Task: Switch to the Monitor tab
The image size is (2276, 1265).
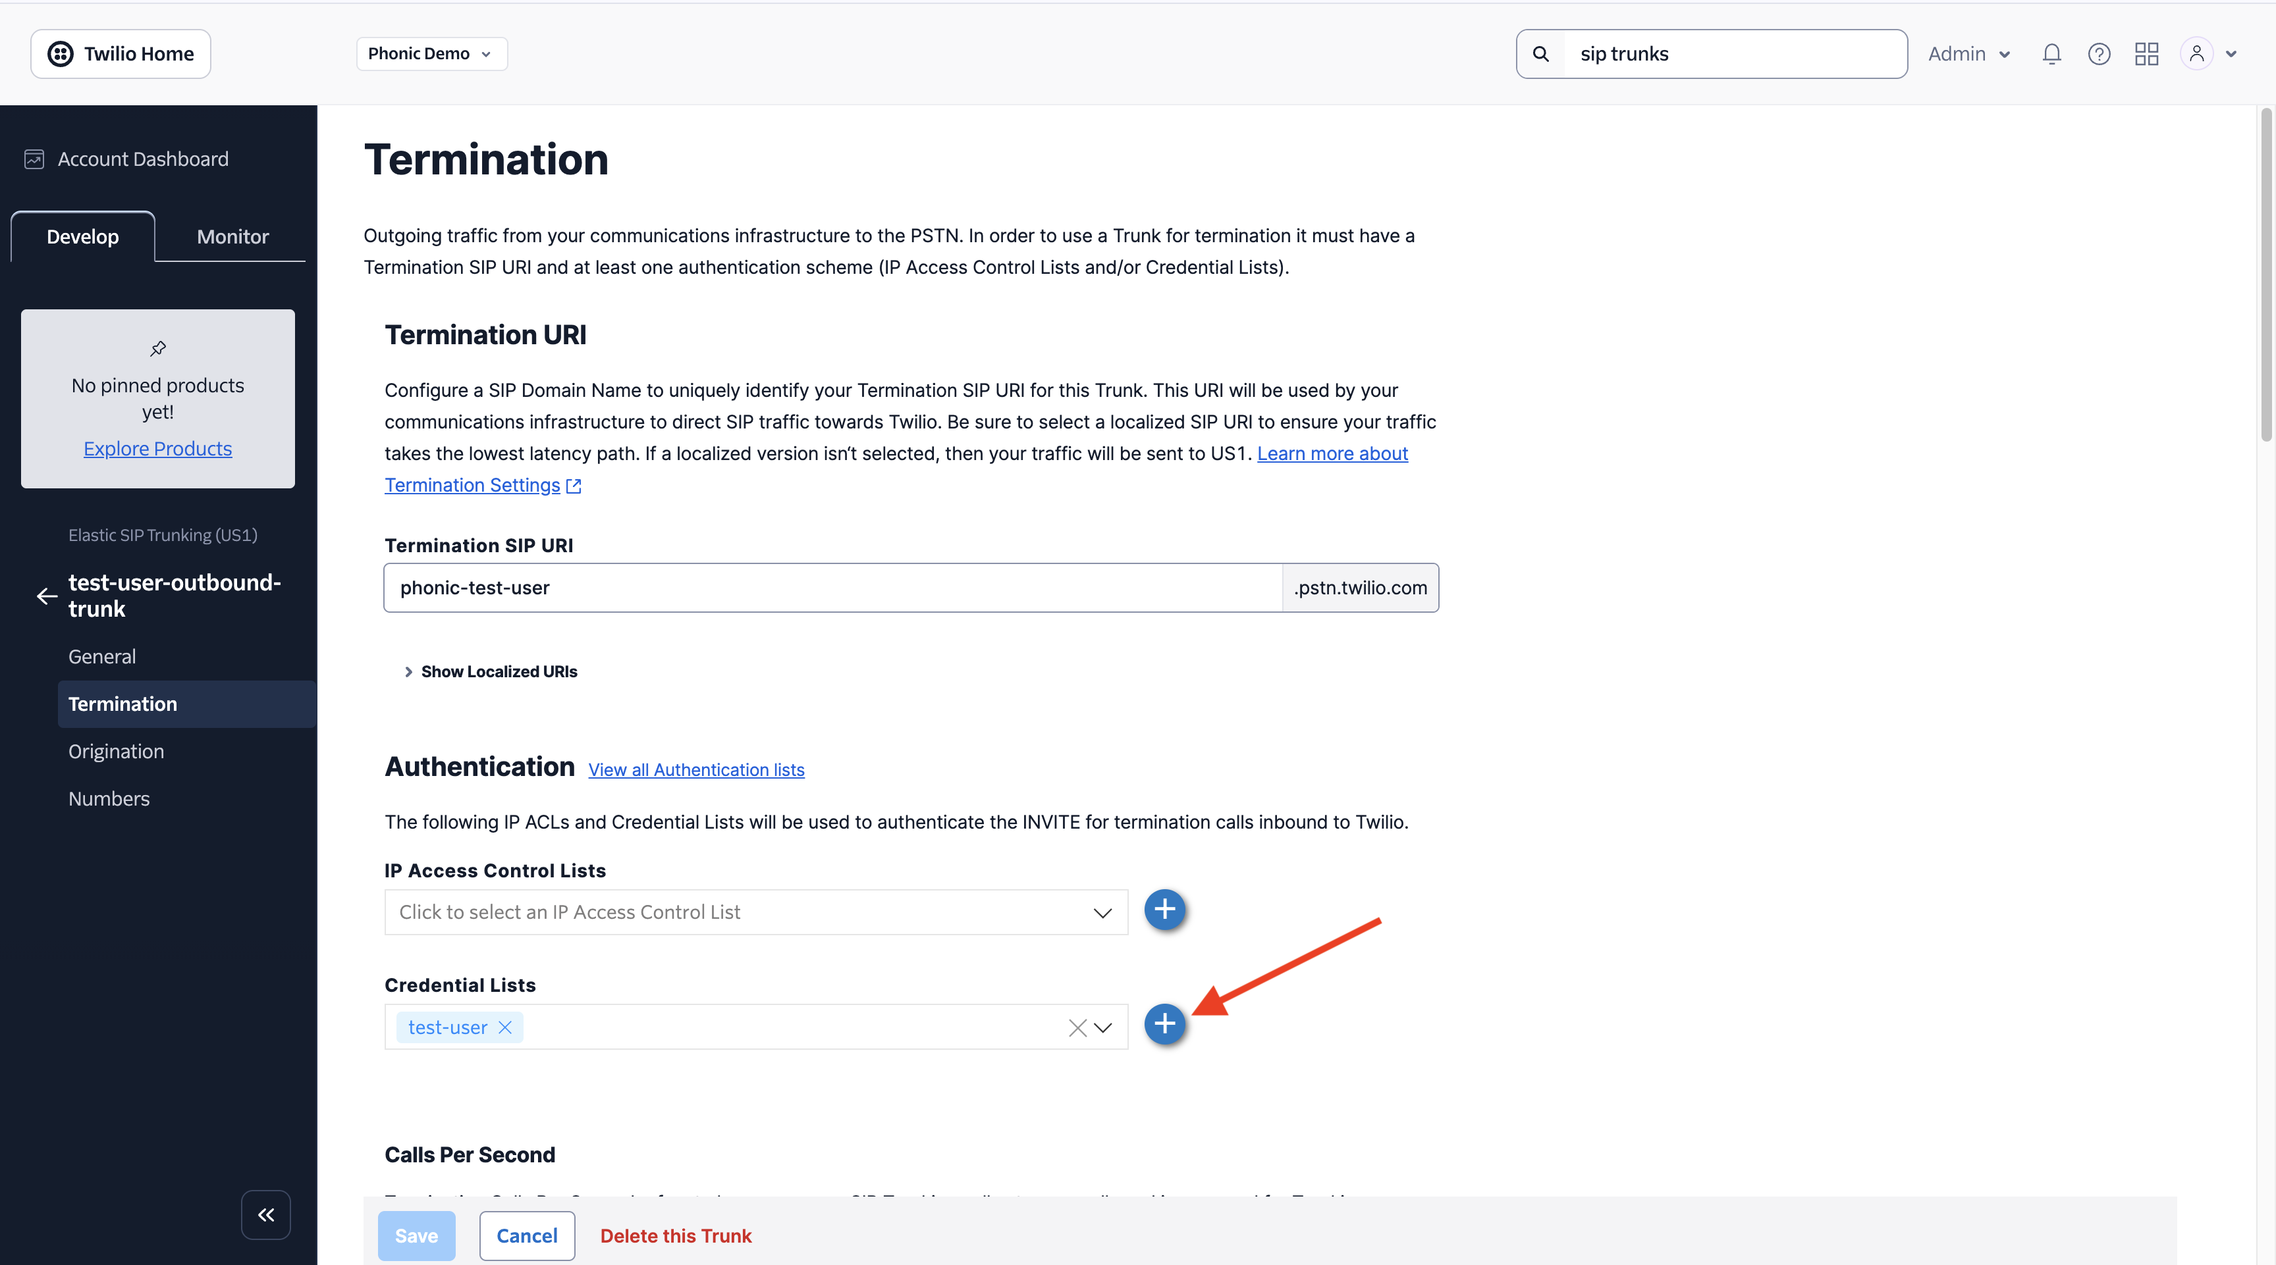Action: [x=232, y=236]
